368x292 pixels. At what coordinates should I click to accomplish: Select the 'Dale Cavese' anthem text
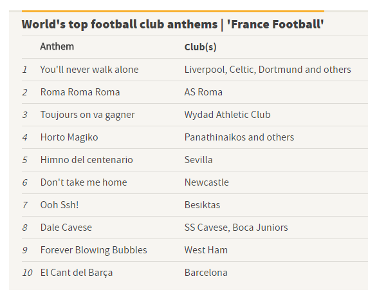click(66, 228)
